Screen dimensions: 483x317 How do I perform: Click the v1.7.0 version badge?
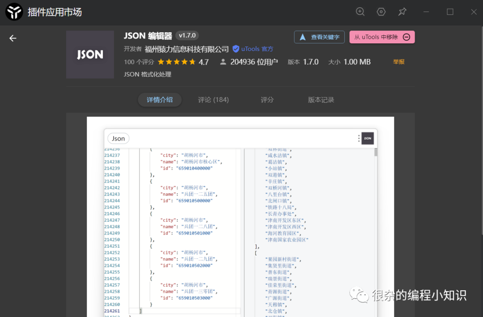point(187,35)
